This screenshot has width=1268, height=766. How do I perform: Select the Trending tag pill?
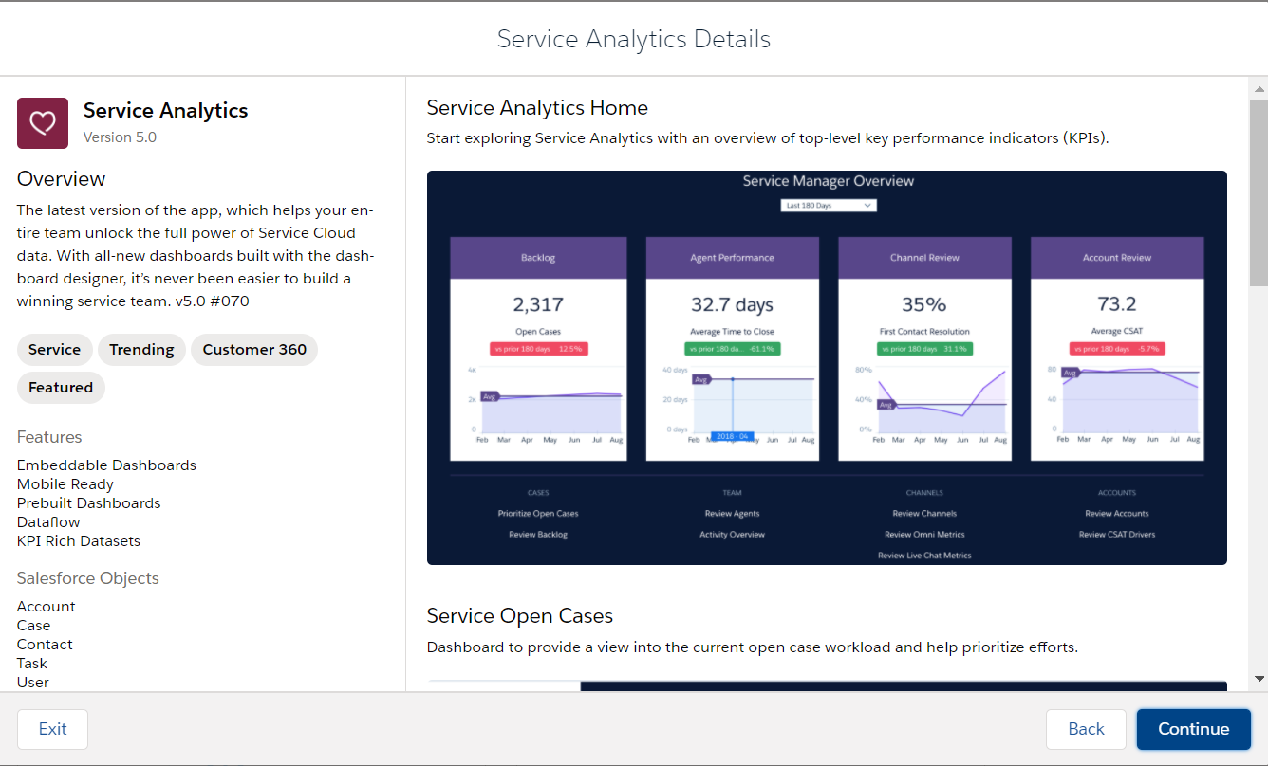(141, 350)
